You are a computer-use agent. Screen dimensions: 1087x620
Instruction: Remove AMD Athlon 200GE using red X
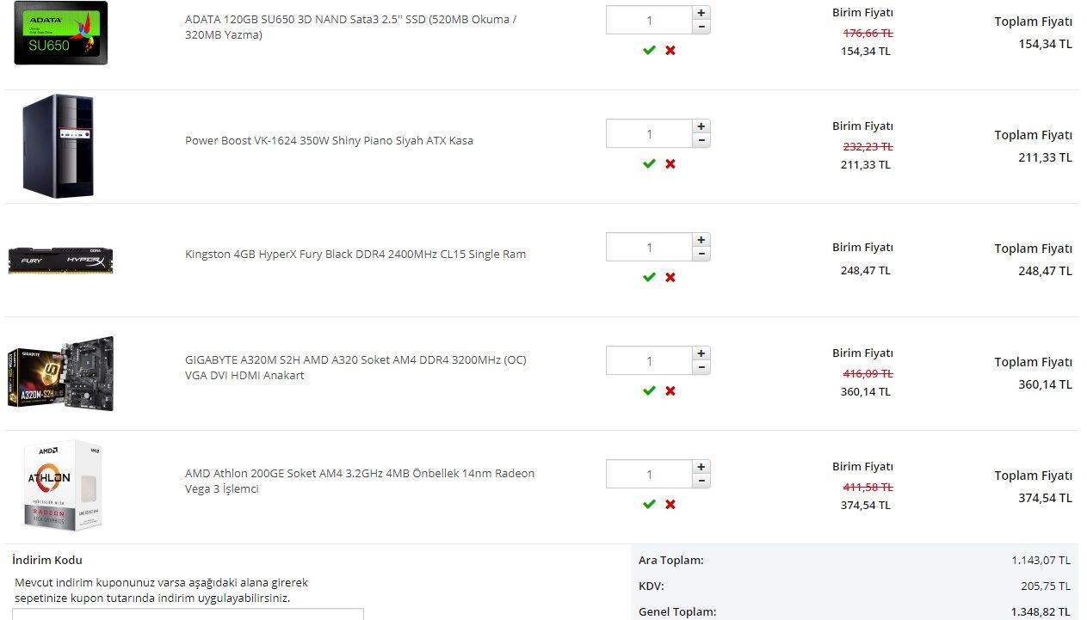point(670,504)
